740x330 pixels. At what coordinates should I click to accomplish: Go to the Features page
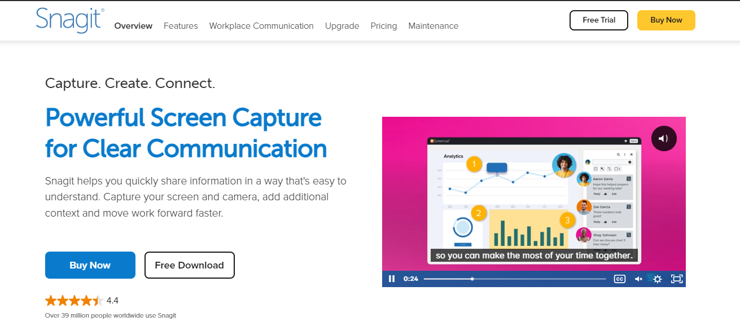coord(181,26)
